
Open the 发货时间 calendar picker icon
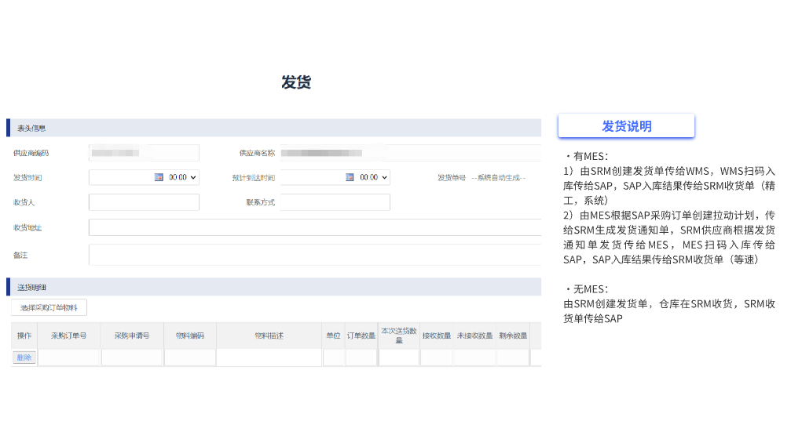[x=159, y=177]
